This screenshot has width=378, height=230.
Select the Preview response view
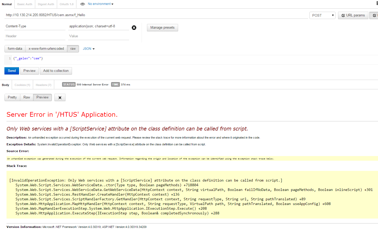point(42,97)
